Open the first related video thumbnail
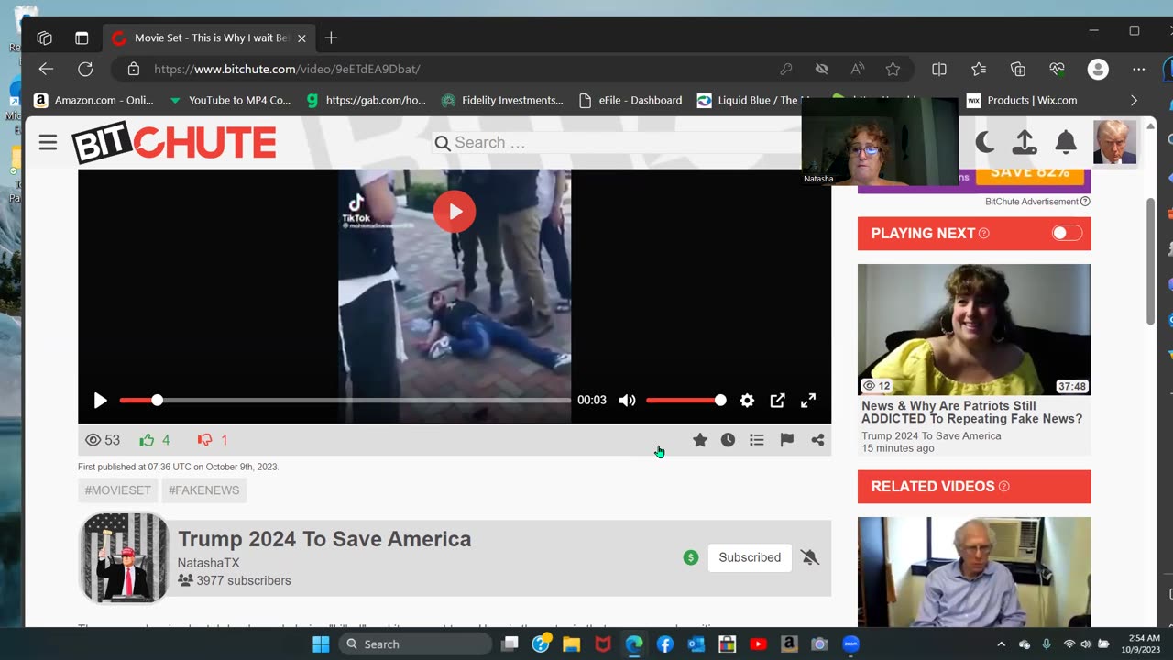This screenshot has height=660, width=1173. (974, 572)
